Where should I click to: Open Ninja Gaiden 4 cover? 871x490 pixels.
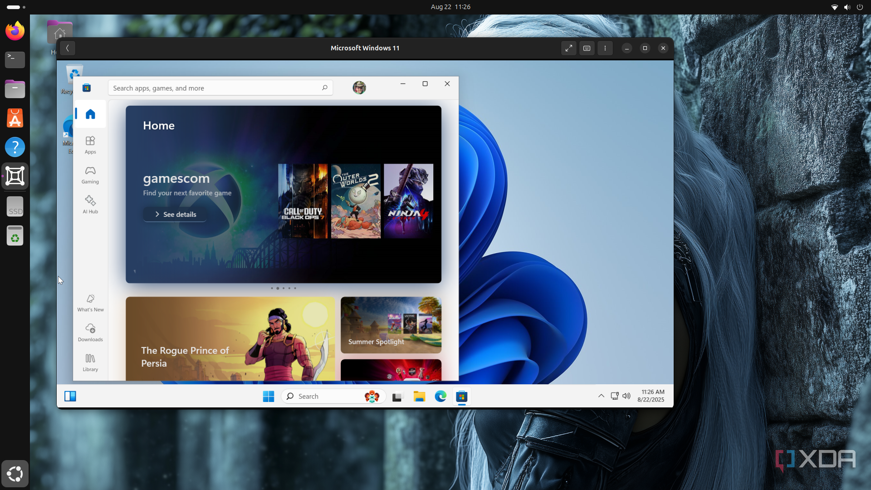pos(409,201)
